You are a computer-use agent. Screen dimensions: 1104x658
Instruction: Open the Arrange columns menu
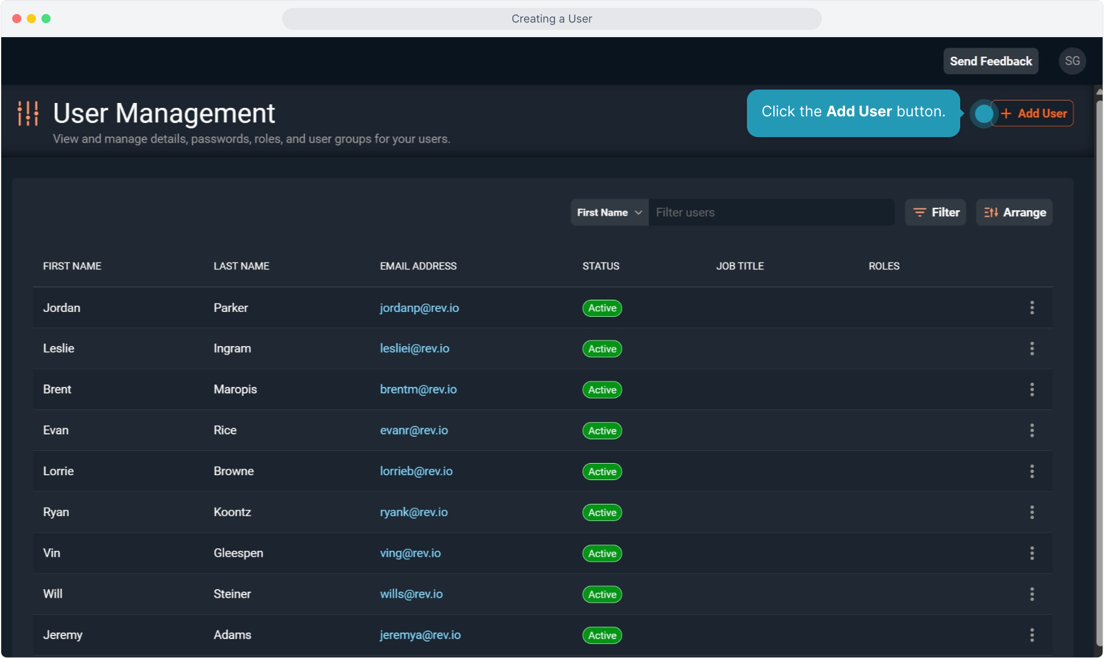(x=1014, y=213)
